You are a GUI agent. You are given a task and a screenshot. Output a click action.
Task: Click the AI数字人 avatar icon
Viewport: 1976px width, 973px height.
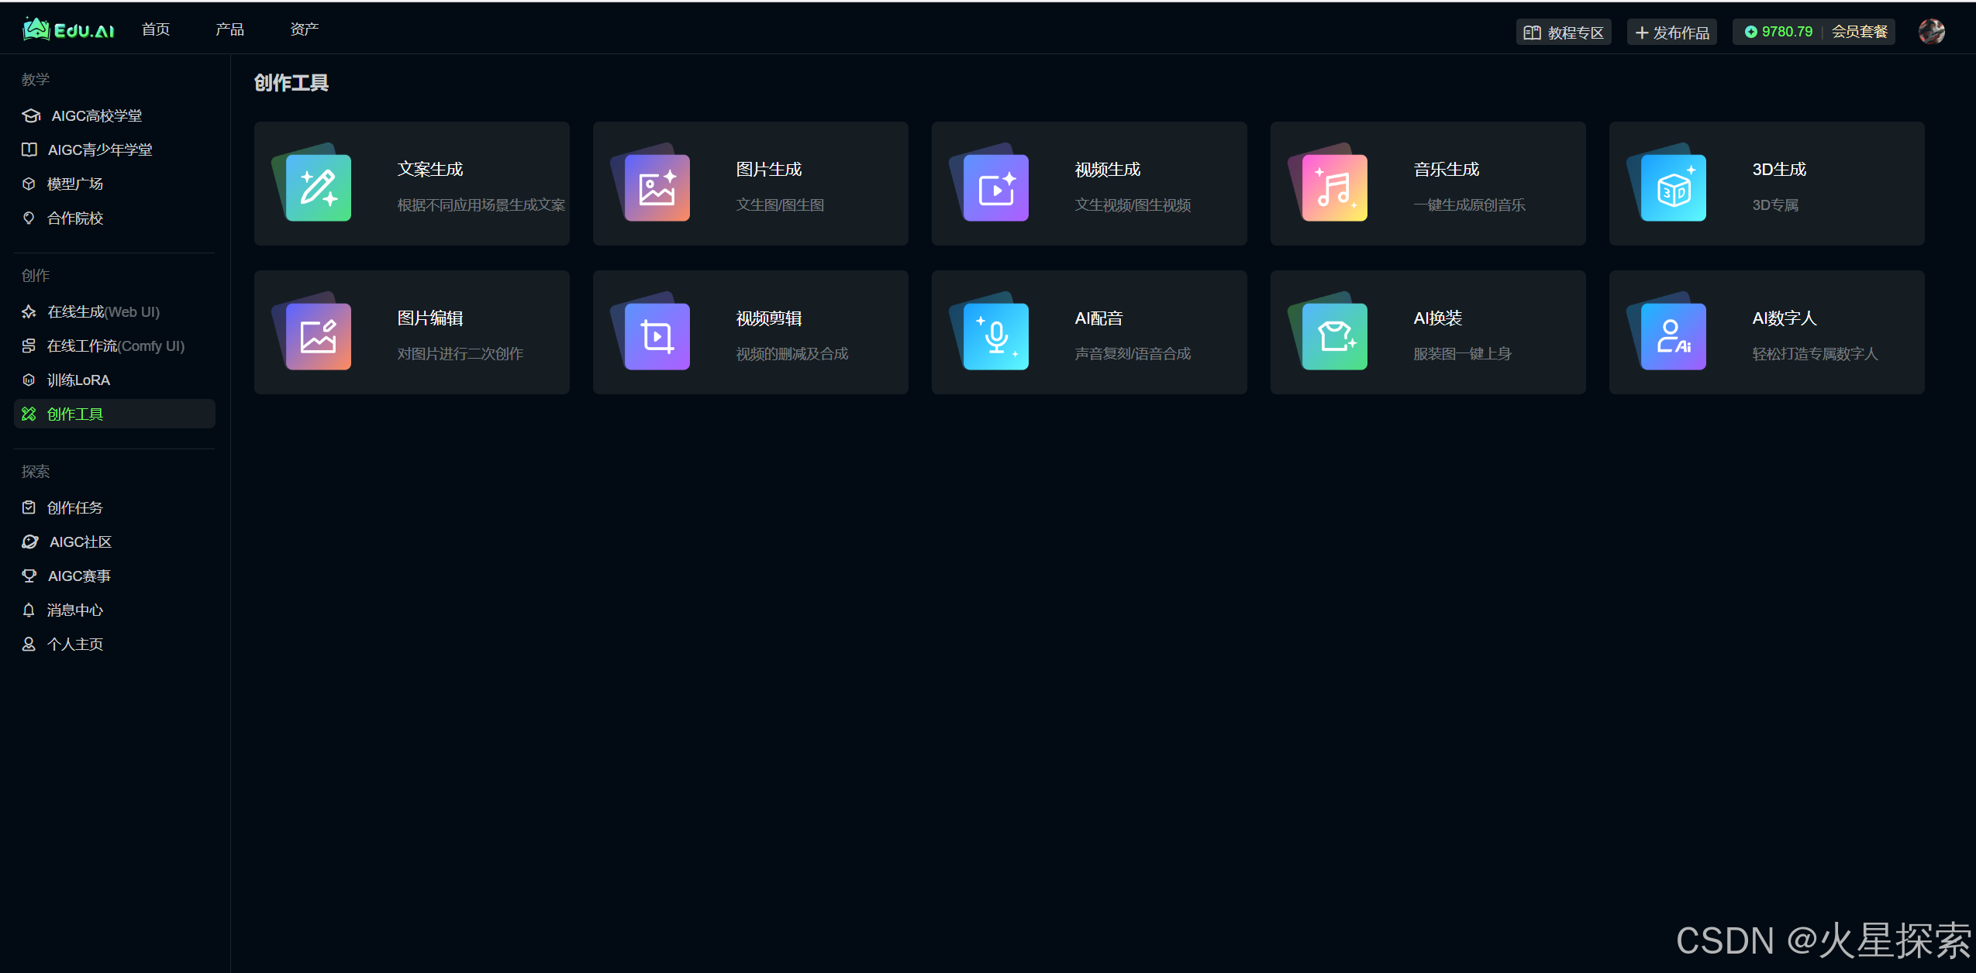click(1673, 336)
